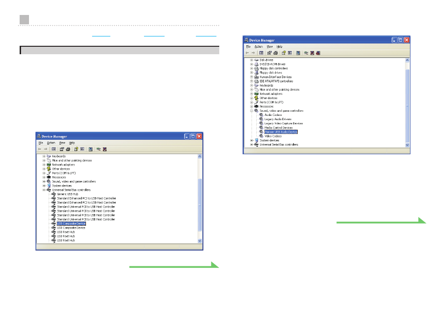
Task: Click Print toolbar icon in window listing Audio Codecs
Action: [276, 53]
